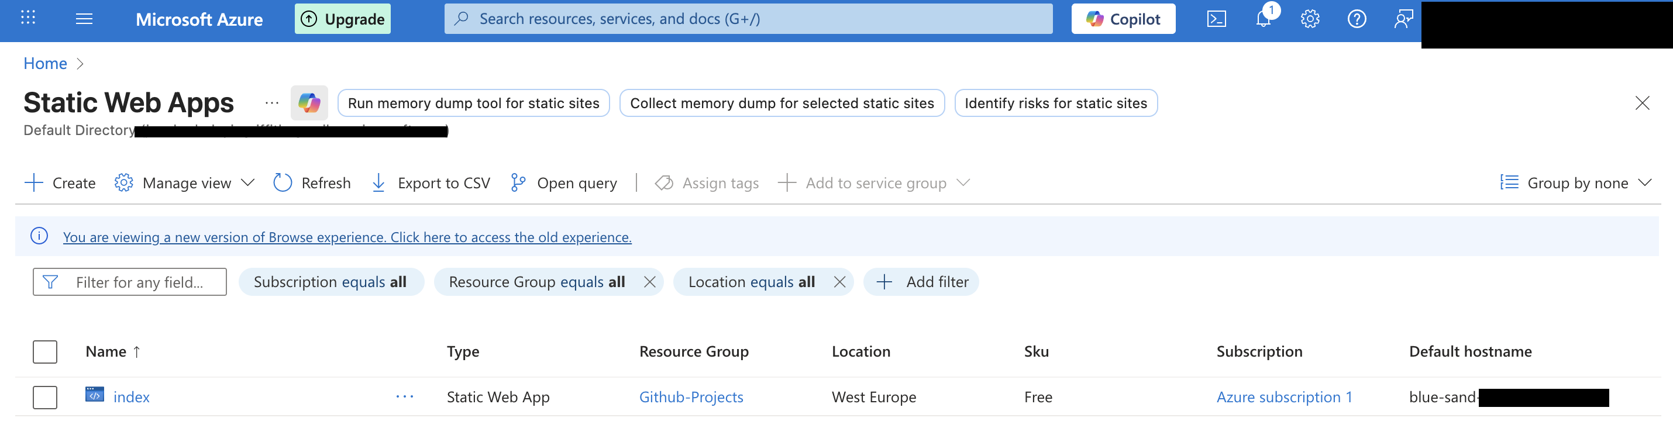This screenshot has height=435, width=1673.
Task: Open the Manage view dropdown
Action: pyautogui.click(x=184, y=183)
